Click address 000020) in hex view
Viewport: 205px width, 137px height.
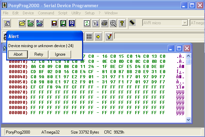(x=18, y=67)
